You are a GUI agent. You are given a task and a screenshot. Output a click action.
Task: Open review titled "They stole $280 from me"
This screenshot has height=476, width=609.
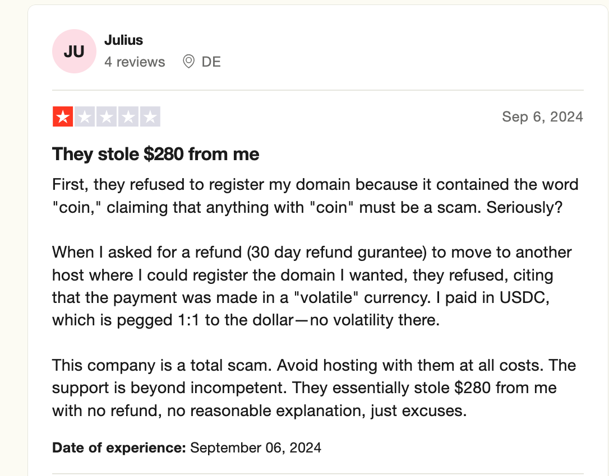[156, 154]
